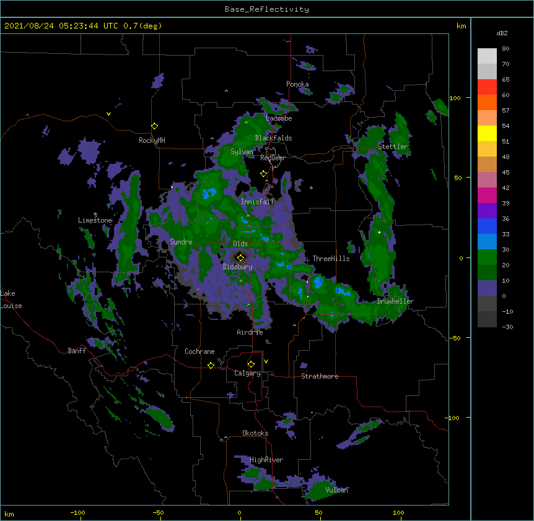534x521 pixels.
Task: Click the yellow 51 dBZ legend swatch
Action: point(487,133)
